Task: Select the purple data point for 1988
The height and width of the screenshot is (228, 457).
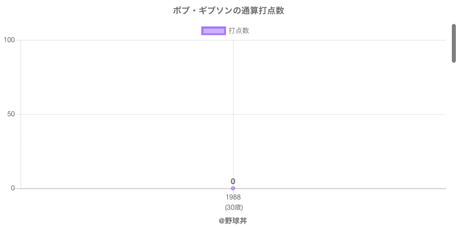Action: tap(233, 188)
